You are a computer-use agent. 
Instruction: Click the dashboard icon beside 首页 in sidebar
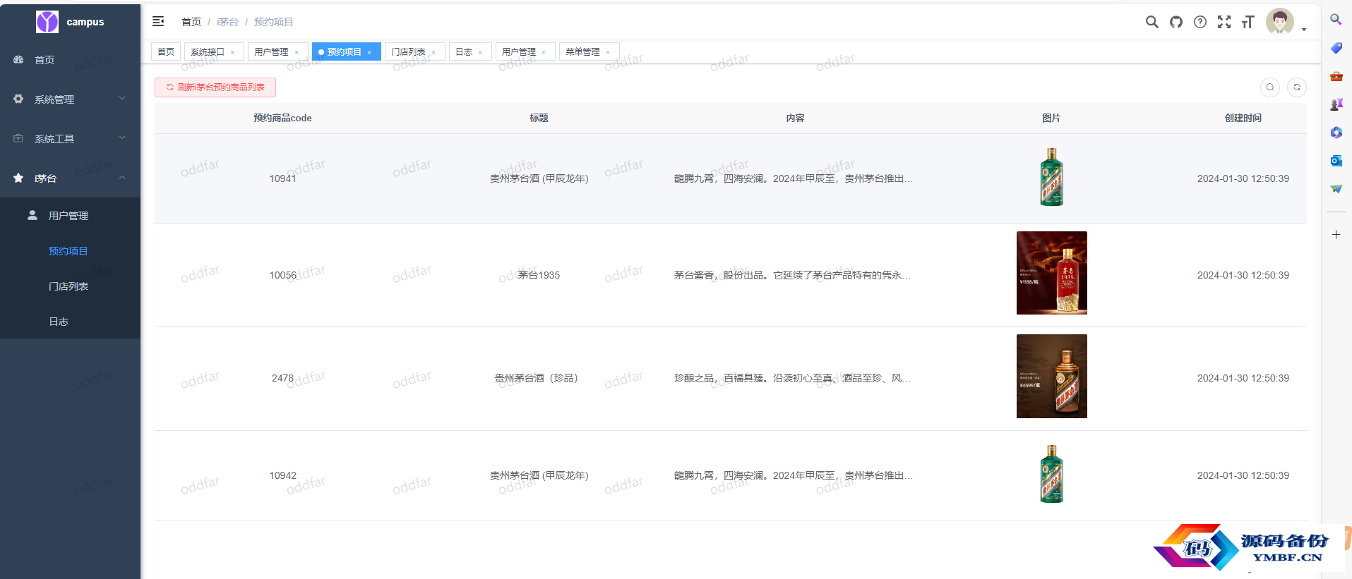coord(18,60)
